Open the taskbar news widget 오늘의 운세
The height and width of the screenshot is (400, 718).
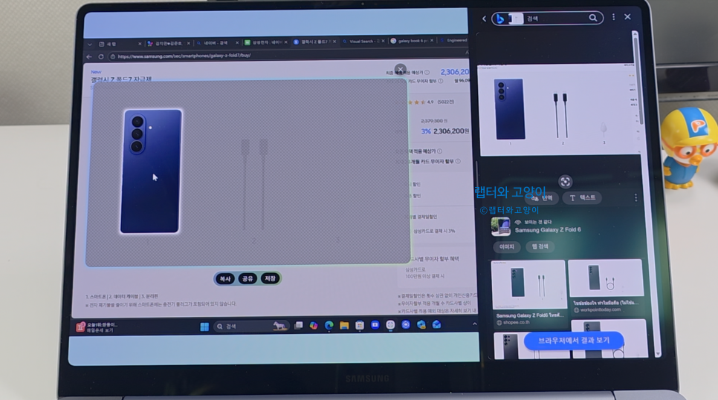(x=97, y=327)
